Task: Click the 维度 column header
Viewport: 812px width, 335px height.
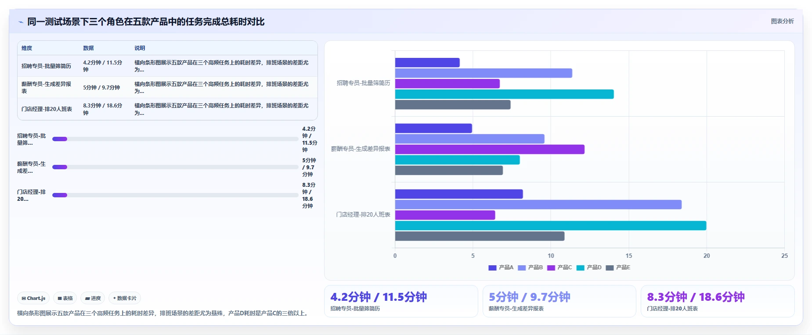Action: click(27, 48)
